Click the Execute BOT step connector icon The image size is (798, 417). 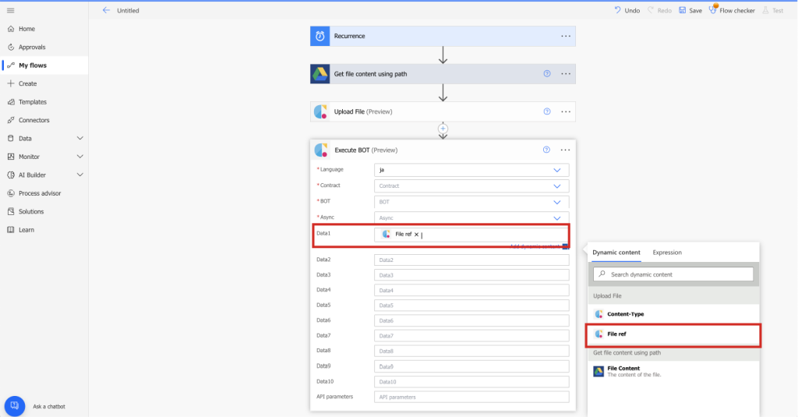point(321,150)
